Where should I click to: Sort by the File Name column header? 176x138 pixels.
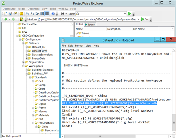[145, 29]
